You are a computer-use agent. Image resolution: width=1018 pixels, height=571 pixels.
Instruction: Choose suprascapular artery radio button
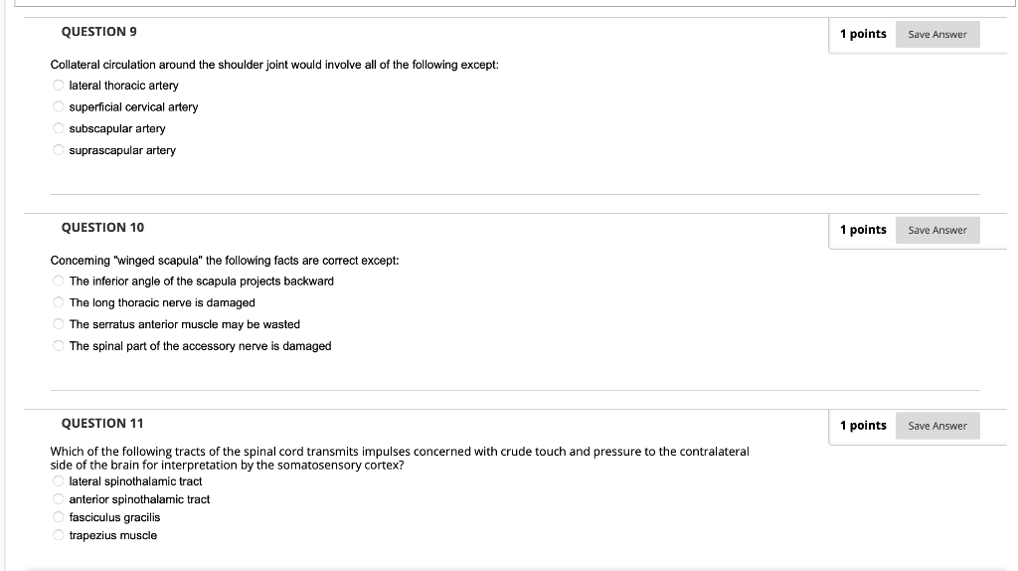59,150
